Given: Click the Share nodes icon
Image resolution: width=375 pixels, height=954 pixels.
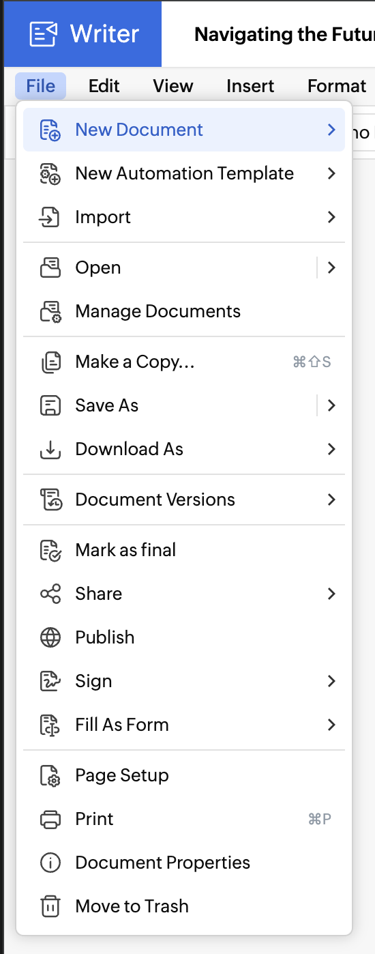Looking at the screenshot, I should 50,594.
